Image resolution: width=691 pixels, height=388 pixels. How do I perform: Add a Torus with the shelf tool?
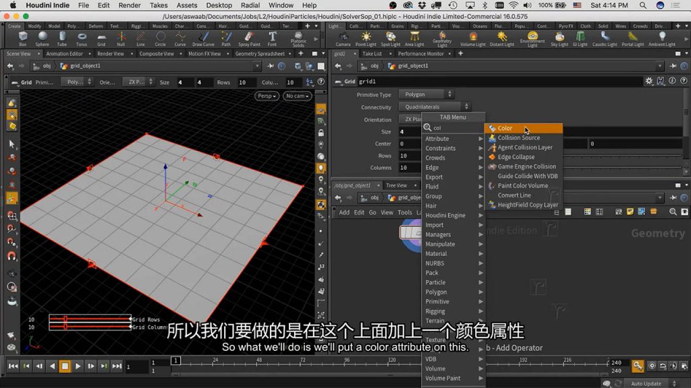click(82, 38)
